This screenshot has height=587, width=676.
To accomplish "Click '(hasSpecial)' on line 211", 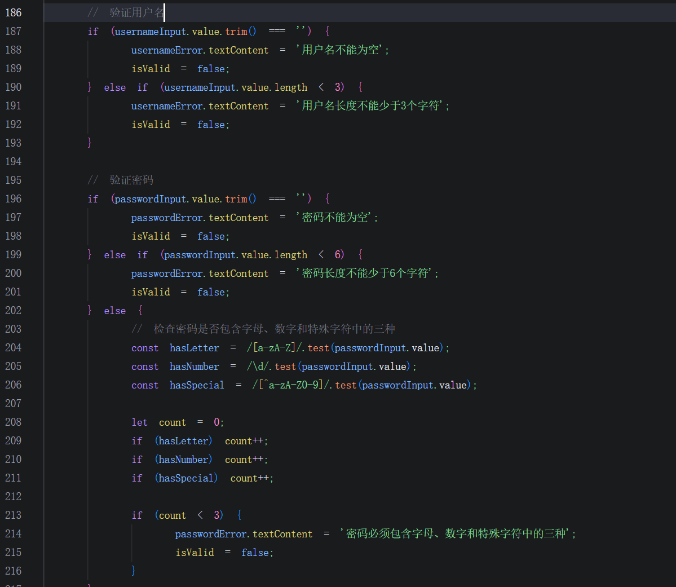I will 186,478.
